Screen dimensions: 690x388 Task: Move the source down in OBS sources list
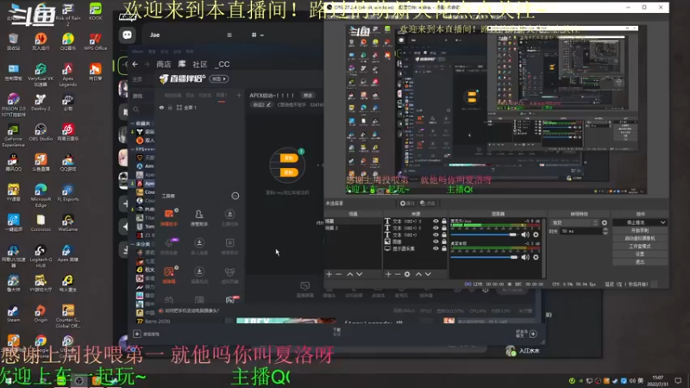pyautogui.click(x=428, y=274)
